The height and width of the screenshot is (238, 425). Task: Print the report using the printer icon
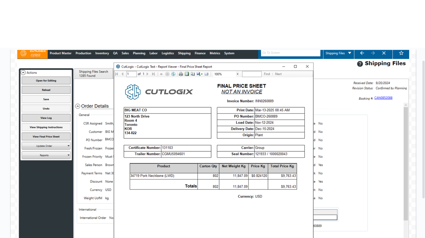pos(181,74)
